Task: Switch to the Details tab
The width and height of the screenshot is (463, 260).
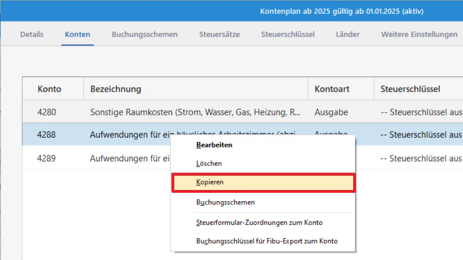Action: point(32,34)
